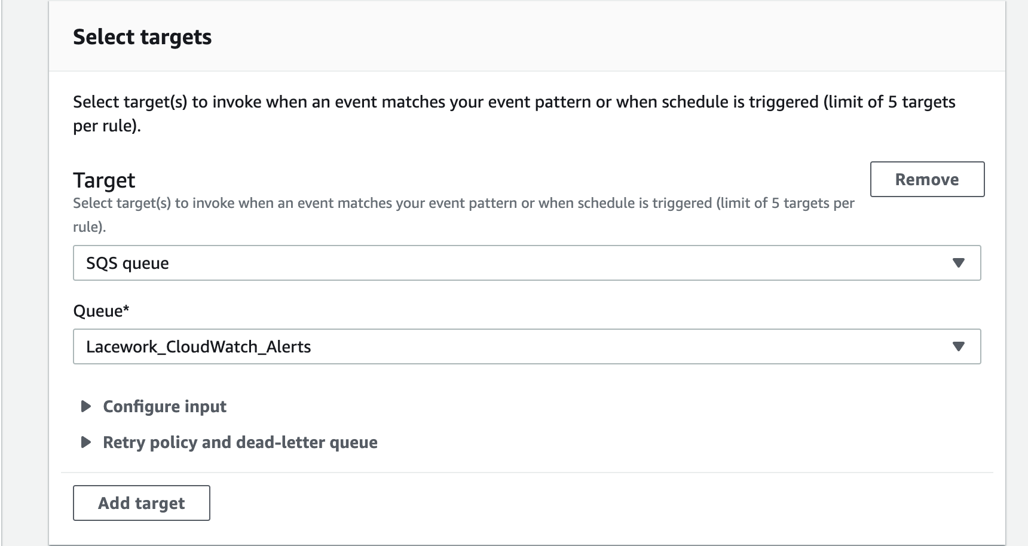The width and height of the screenshot is (1028, 546).
Task: Add a new target
Action: pos(140,503)
